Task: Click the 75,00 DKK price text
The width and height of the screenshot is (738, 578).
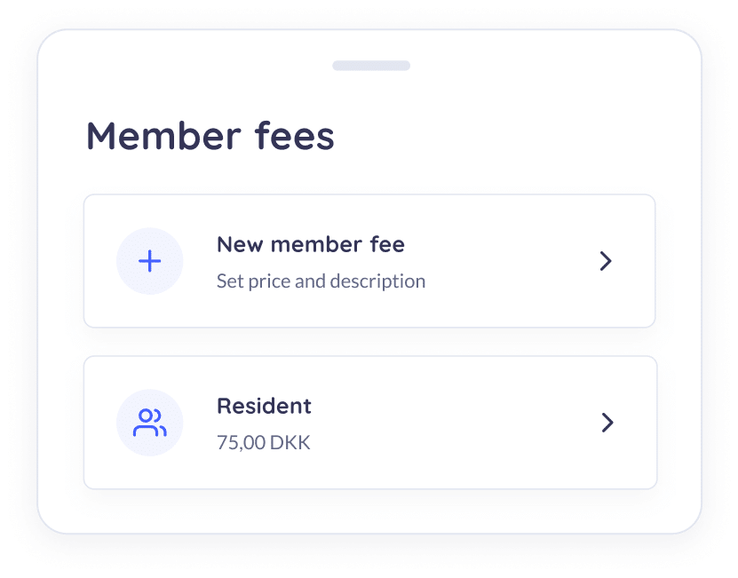Action: click(x=264, y=443)
